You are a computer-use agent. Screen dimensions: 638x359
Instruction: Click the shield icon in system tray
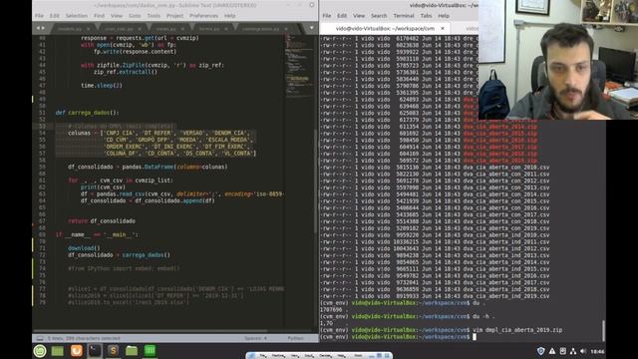point(540,351)
